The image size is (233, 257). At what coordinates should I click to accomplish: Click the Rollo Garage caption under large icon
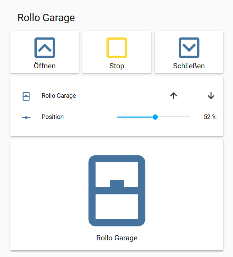[117, 238]
